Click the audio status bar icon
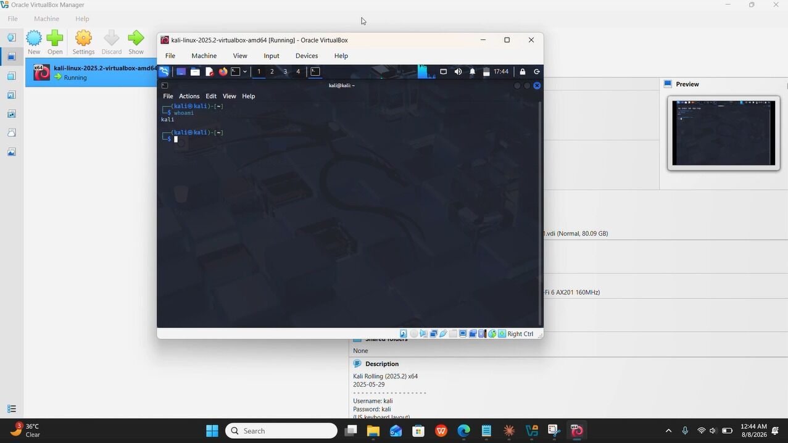The image size is (788, 443). pyautogui.click(x=423, y=334)
